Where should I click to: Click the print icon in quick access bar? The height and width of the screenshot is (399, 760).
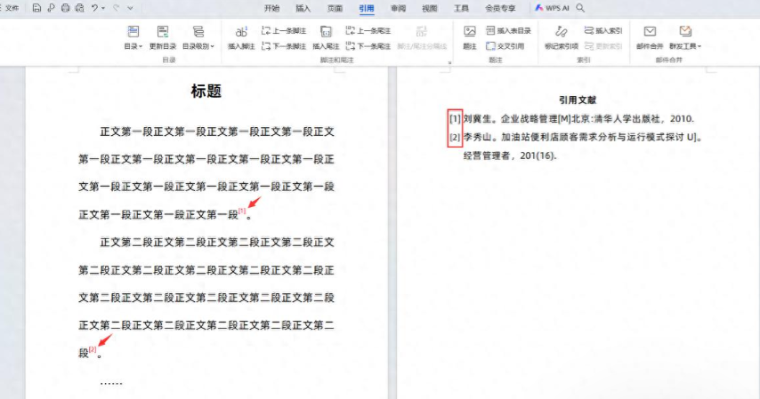tap(66, 8)
